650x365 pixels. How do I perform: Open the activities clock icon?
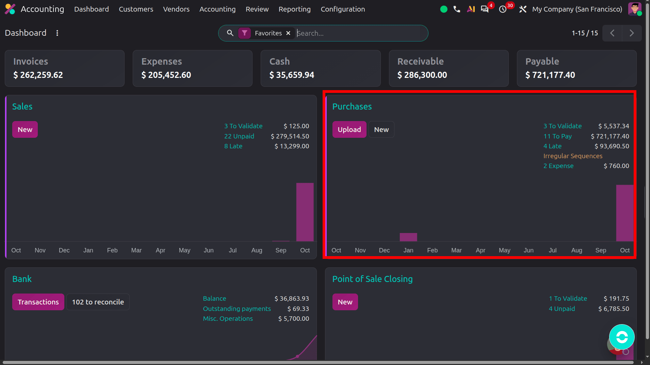pyautogui.click(x=503, y=9)
